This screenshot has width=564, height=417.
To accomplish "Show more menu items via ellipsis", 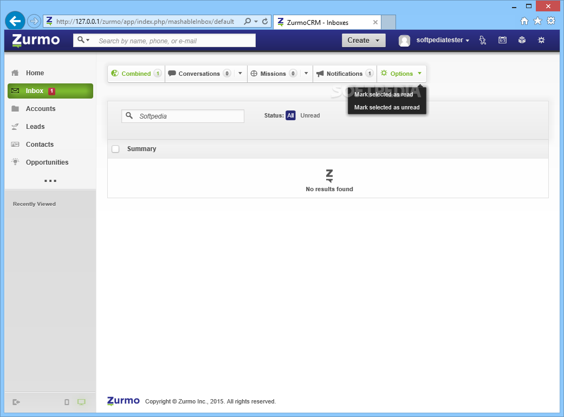I will tap(50, 181).
